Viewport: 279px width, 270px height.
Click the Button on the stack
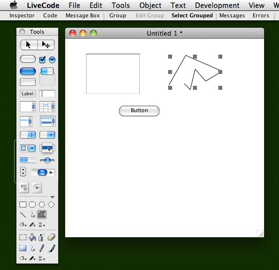point(139,111)
